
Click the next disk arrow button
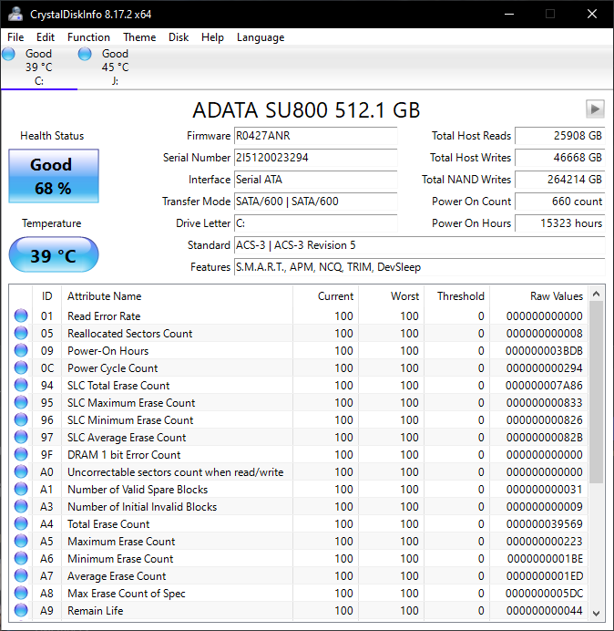tap(595, 109)
